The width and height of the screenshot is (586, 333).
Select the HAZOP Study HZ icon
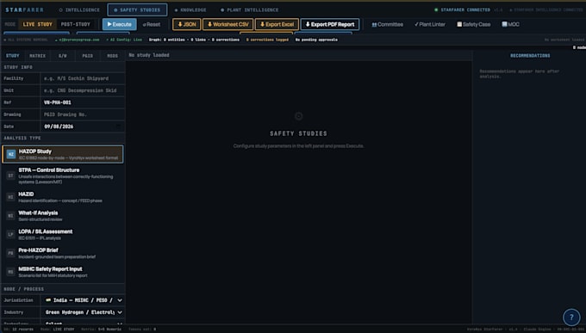11,154
